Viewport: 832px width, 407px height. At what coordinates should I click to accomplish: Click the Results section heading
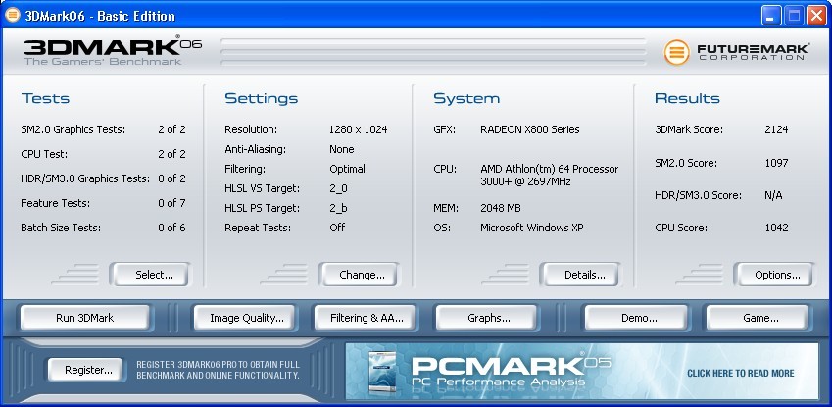click(x=687, y=98)
